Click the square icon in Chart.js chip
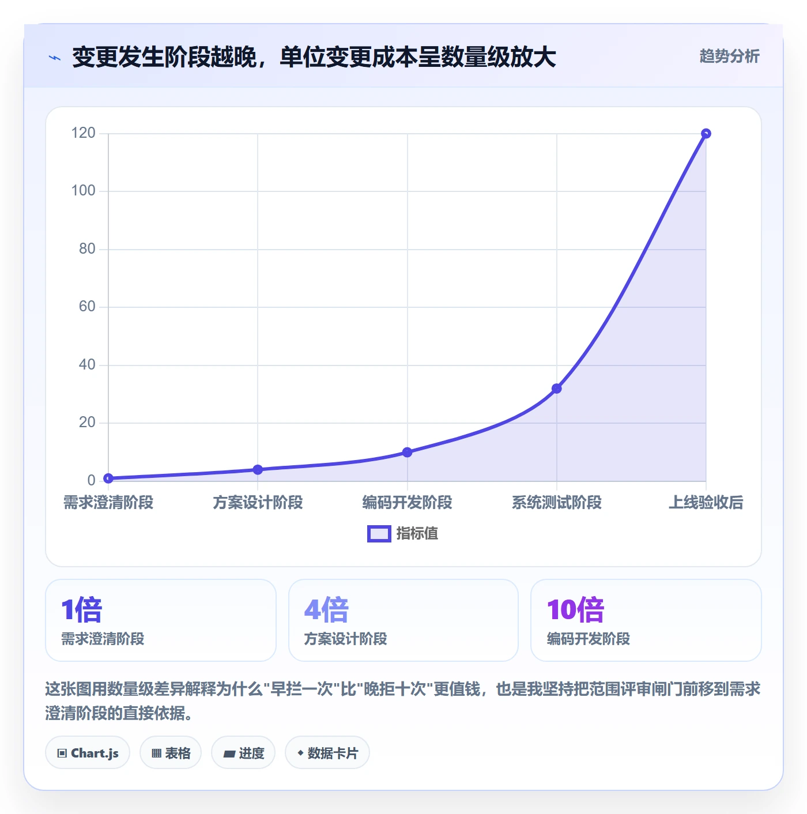The width and height of the screenshot is (807, 814). click(62, 753)
